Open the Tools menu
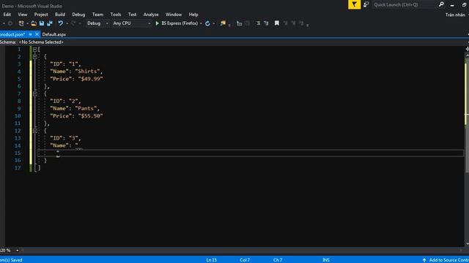 coord(116,15)
